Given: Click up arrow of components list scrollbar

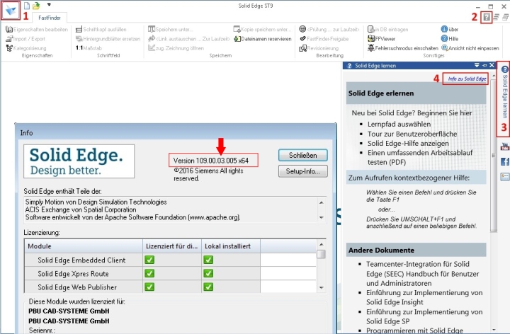Looking at the screenshot, I should pyautogui.click(x=322, y=202).
